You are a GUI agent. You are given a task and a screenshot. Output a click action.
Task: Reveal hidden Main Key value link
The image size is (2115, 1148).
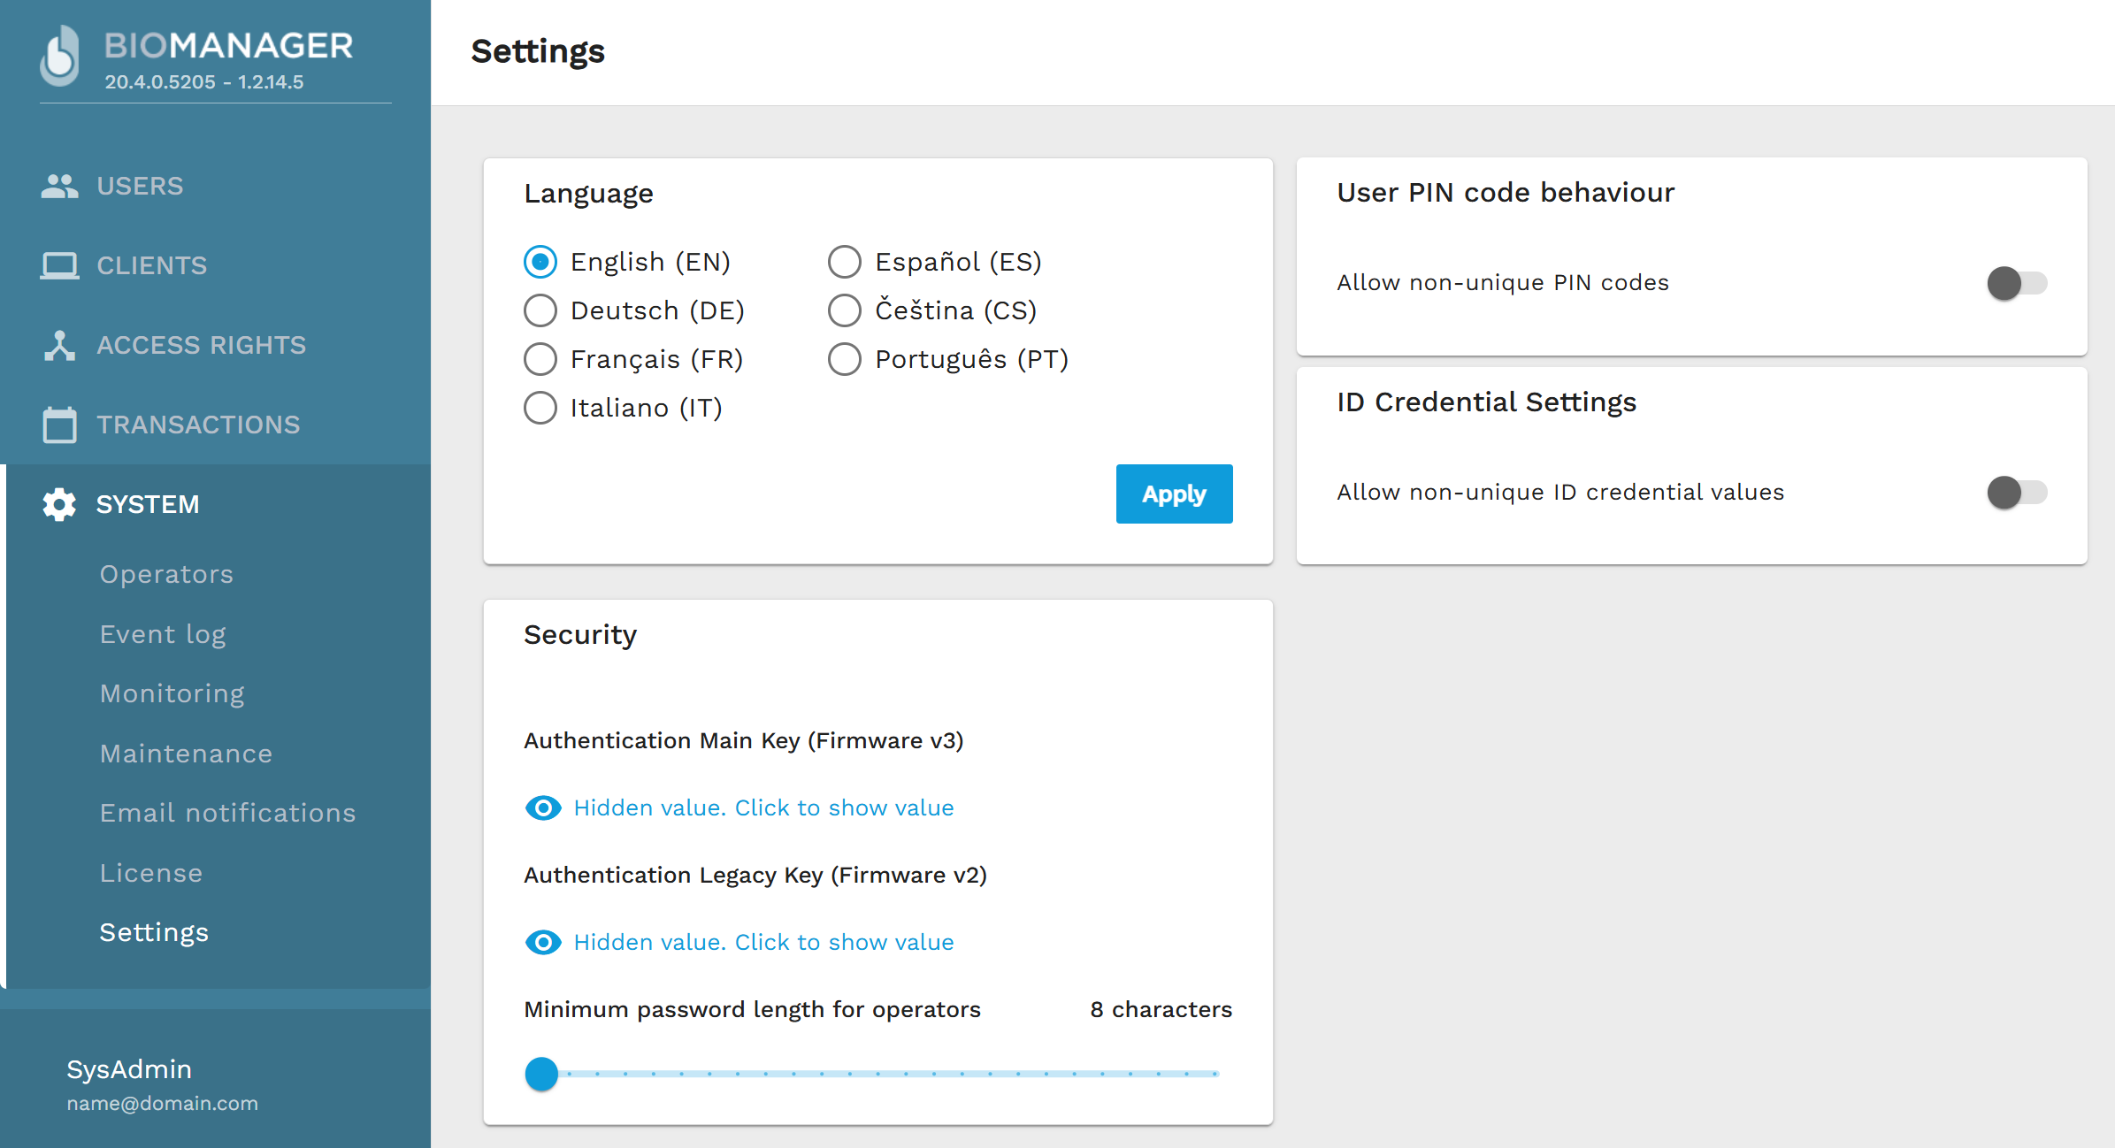(x=762, y=807)
